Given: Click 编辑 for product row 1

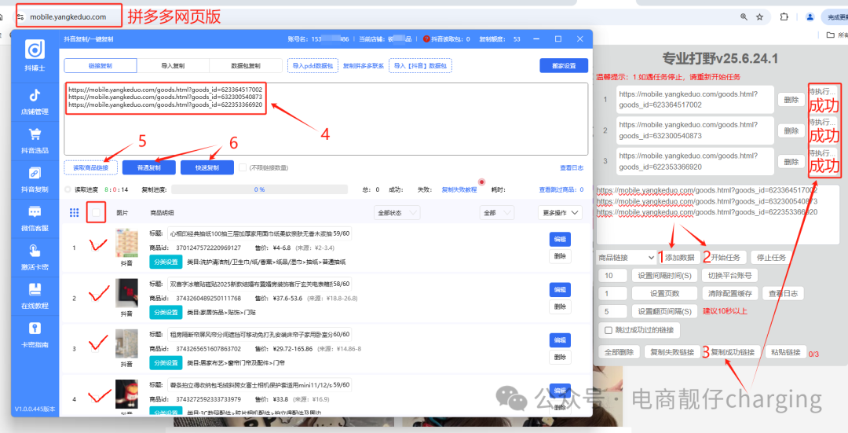Looking at the screenshot, I should point(560,239).
